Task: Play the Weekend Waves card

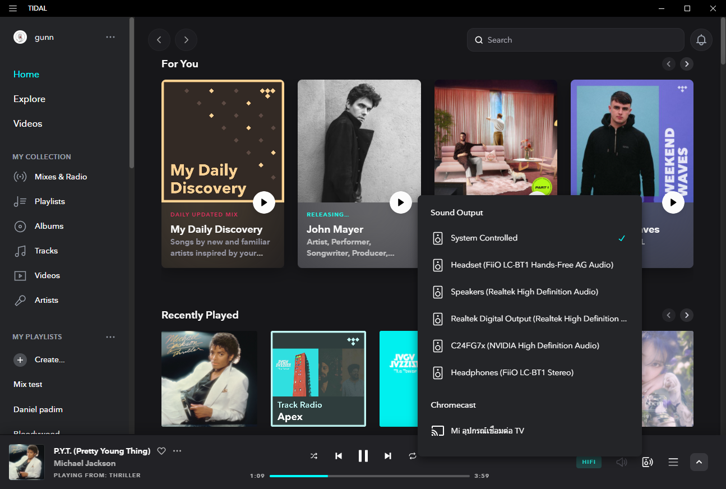Action: pos(673,202)
